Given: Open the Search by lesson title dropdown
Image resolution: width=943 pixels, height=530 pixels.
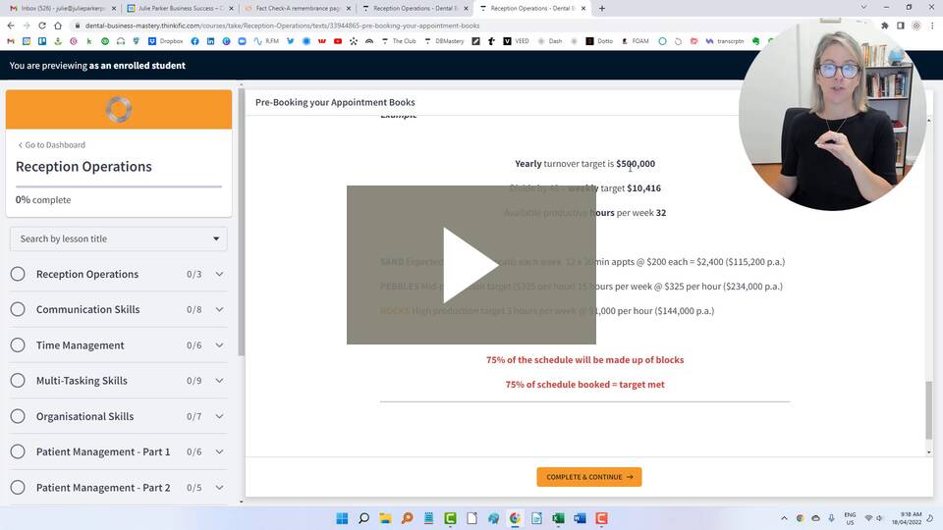Looking at the screenshot, I should point(119,238).
